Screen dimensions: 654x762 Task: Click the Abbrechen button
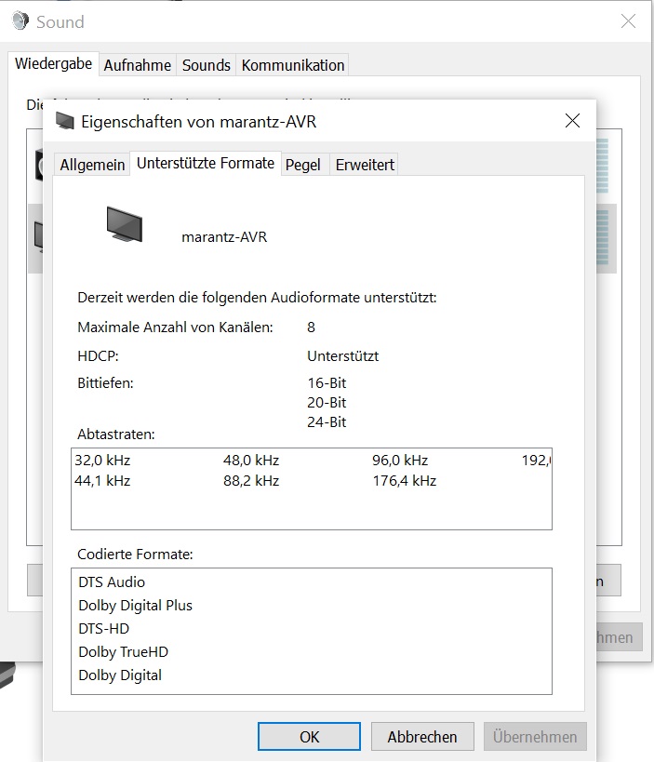422,736
